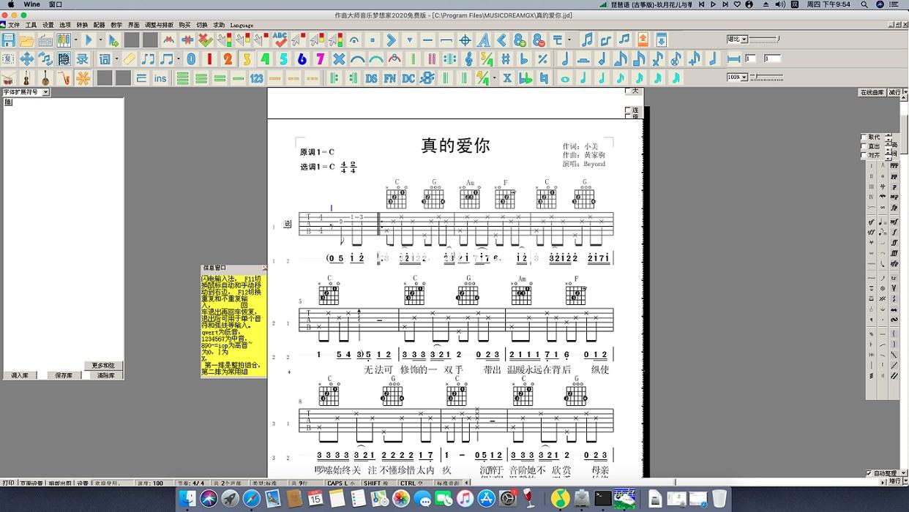Uncheck the 自动整理 checkbox
Image resolution: width=909 pixels, height=512 pixels.
[x=869, y=473]
